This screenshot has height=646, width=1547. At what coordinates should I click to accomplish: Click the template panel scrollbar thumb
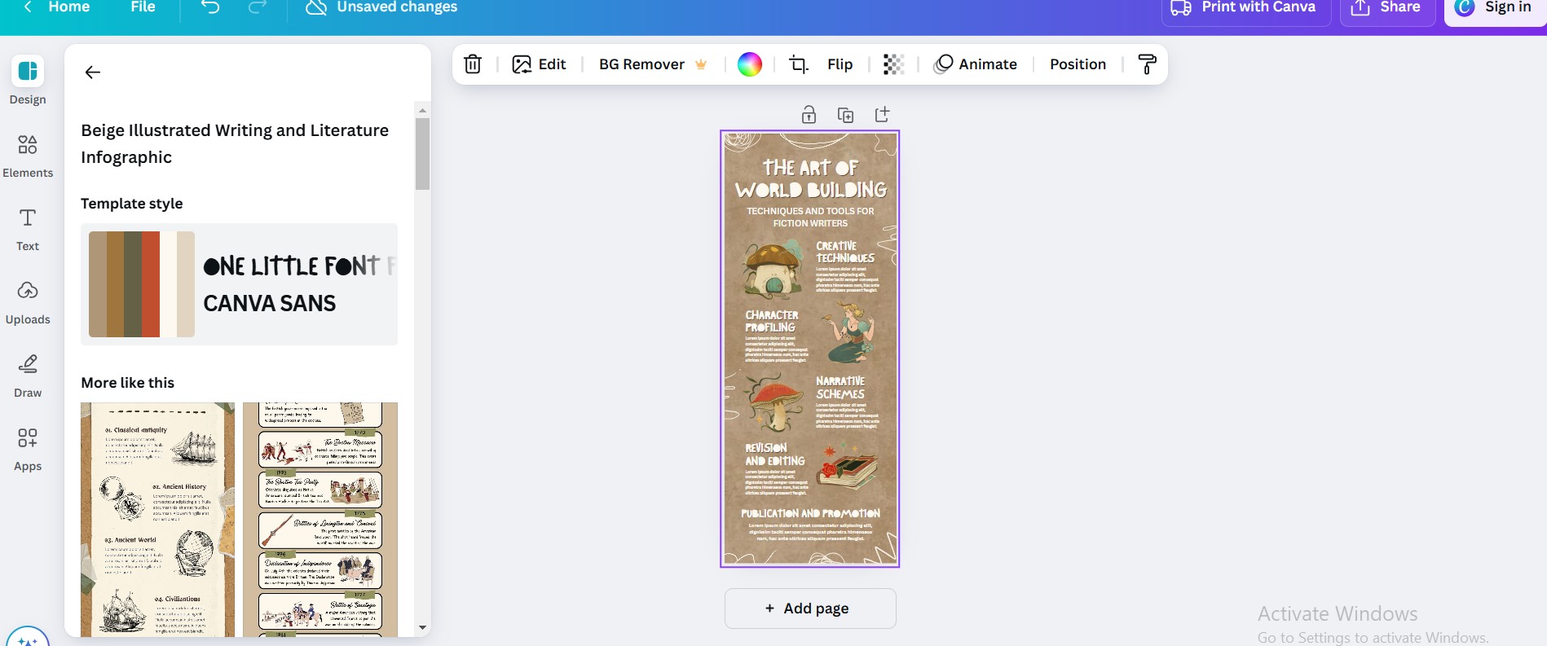[422, 154]
